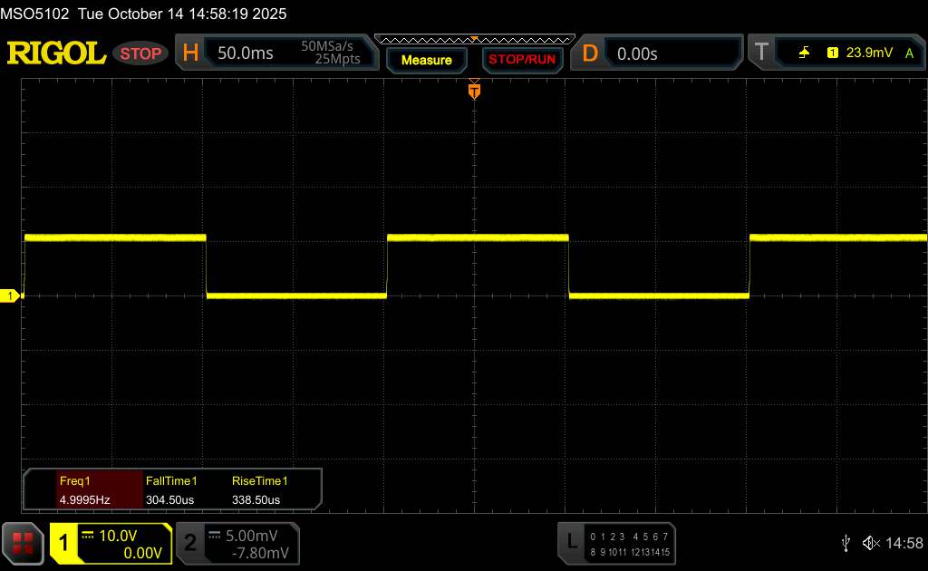Click the USB connection status icon

click(x=846, y=543)
